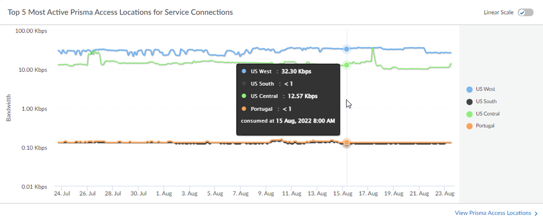Screen dimensions: 543x222
Task: Click US South black legend dot
Action: [x=469, y=102]
